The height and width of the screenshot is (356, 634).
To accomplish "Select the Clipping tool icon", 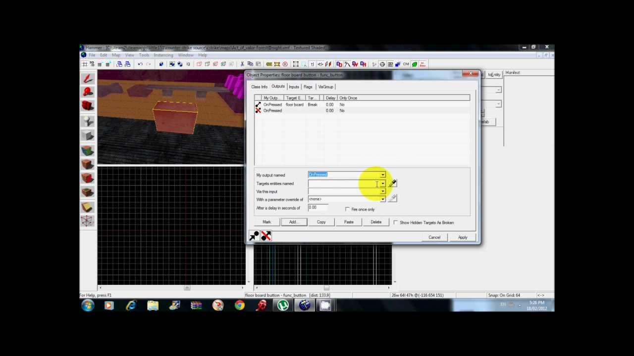I will coord(88,207).
